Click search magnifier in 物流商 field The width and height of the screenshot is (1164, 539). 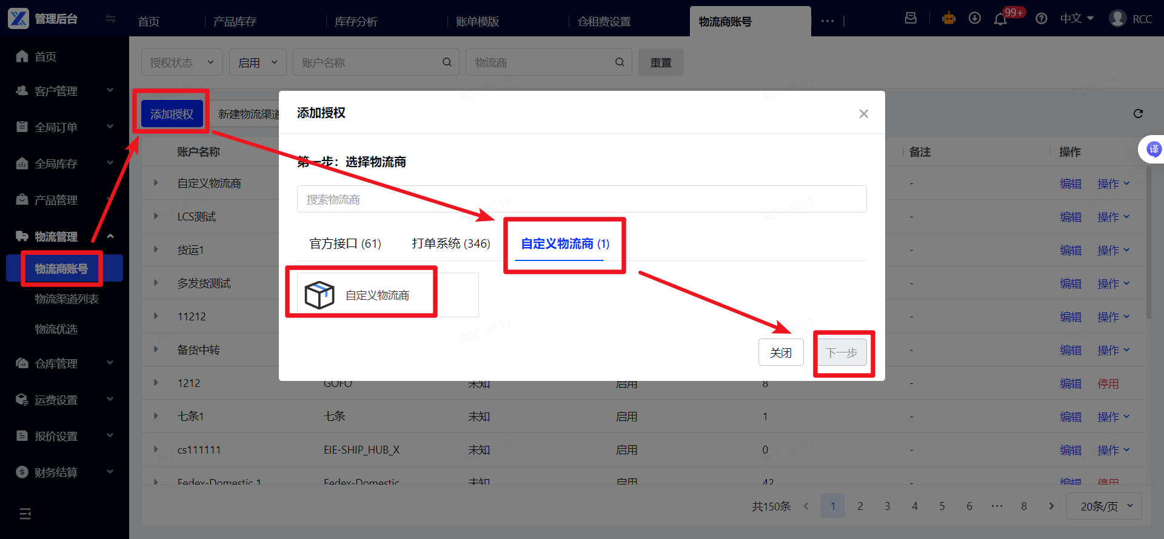620,62
